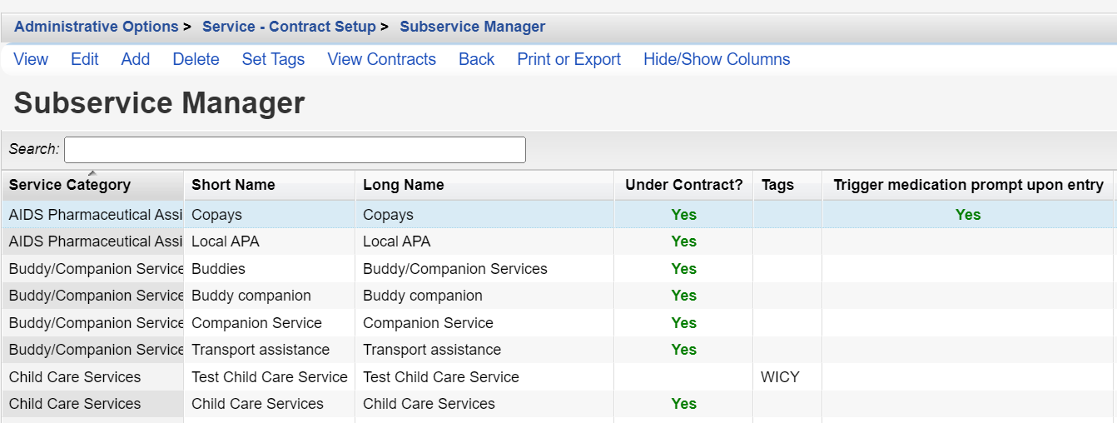Navigate to Service - Contract Setup breadcrumb
1117x423 pixels.
click(289, 27)
